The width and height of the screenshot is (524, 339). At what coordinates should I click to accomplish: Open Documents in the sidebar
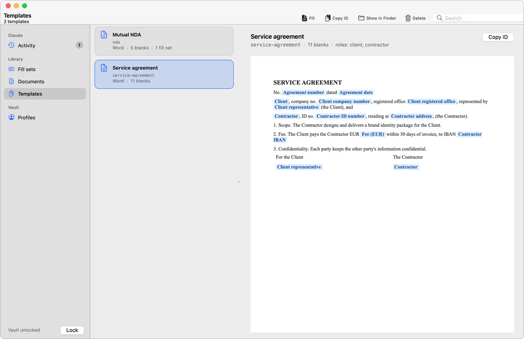(x=45, y=82)
